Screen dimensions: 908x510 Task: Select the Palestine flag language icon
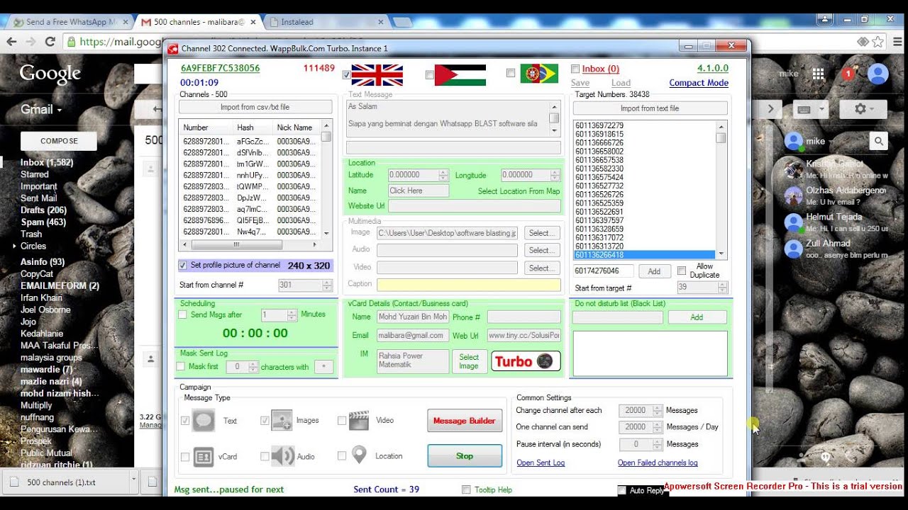460,74
